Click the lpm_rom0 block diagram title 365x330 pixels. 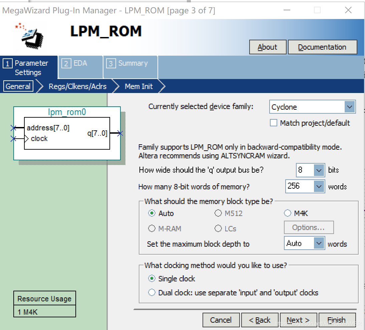tap(67, 112)
